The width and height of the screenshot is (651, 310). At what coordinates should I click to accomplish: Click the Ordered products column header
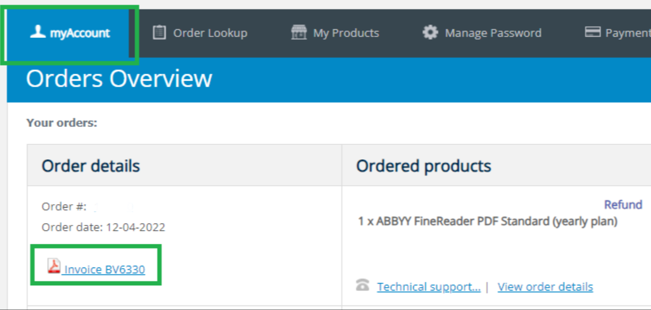[x=423, y=166]
